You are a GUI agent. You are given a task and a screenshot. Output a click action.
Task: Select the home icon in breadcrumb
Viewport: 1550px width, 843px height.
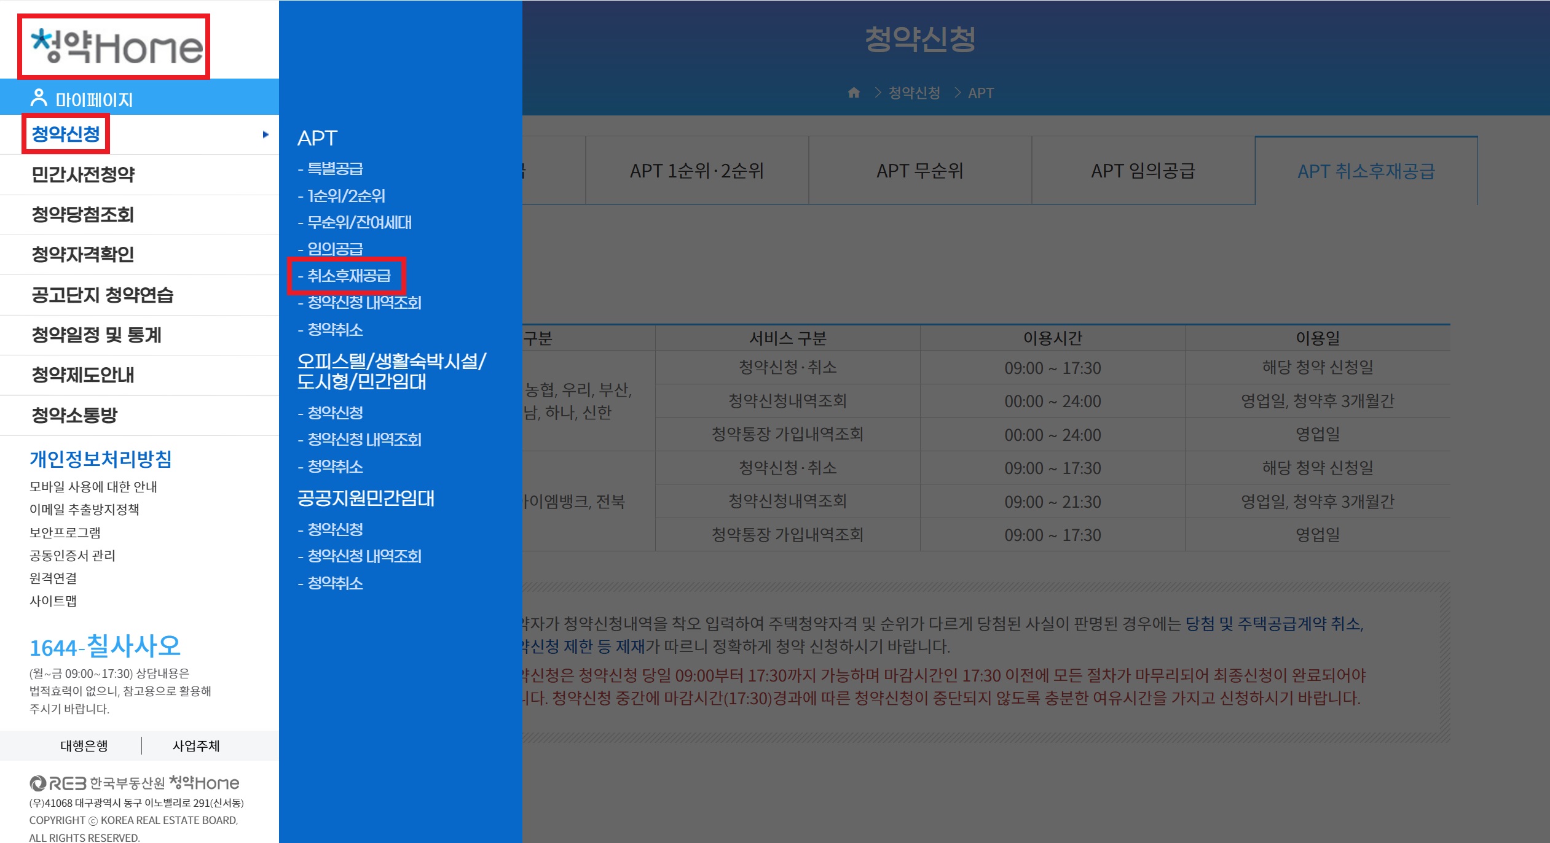coord(855,93)
